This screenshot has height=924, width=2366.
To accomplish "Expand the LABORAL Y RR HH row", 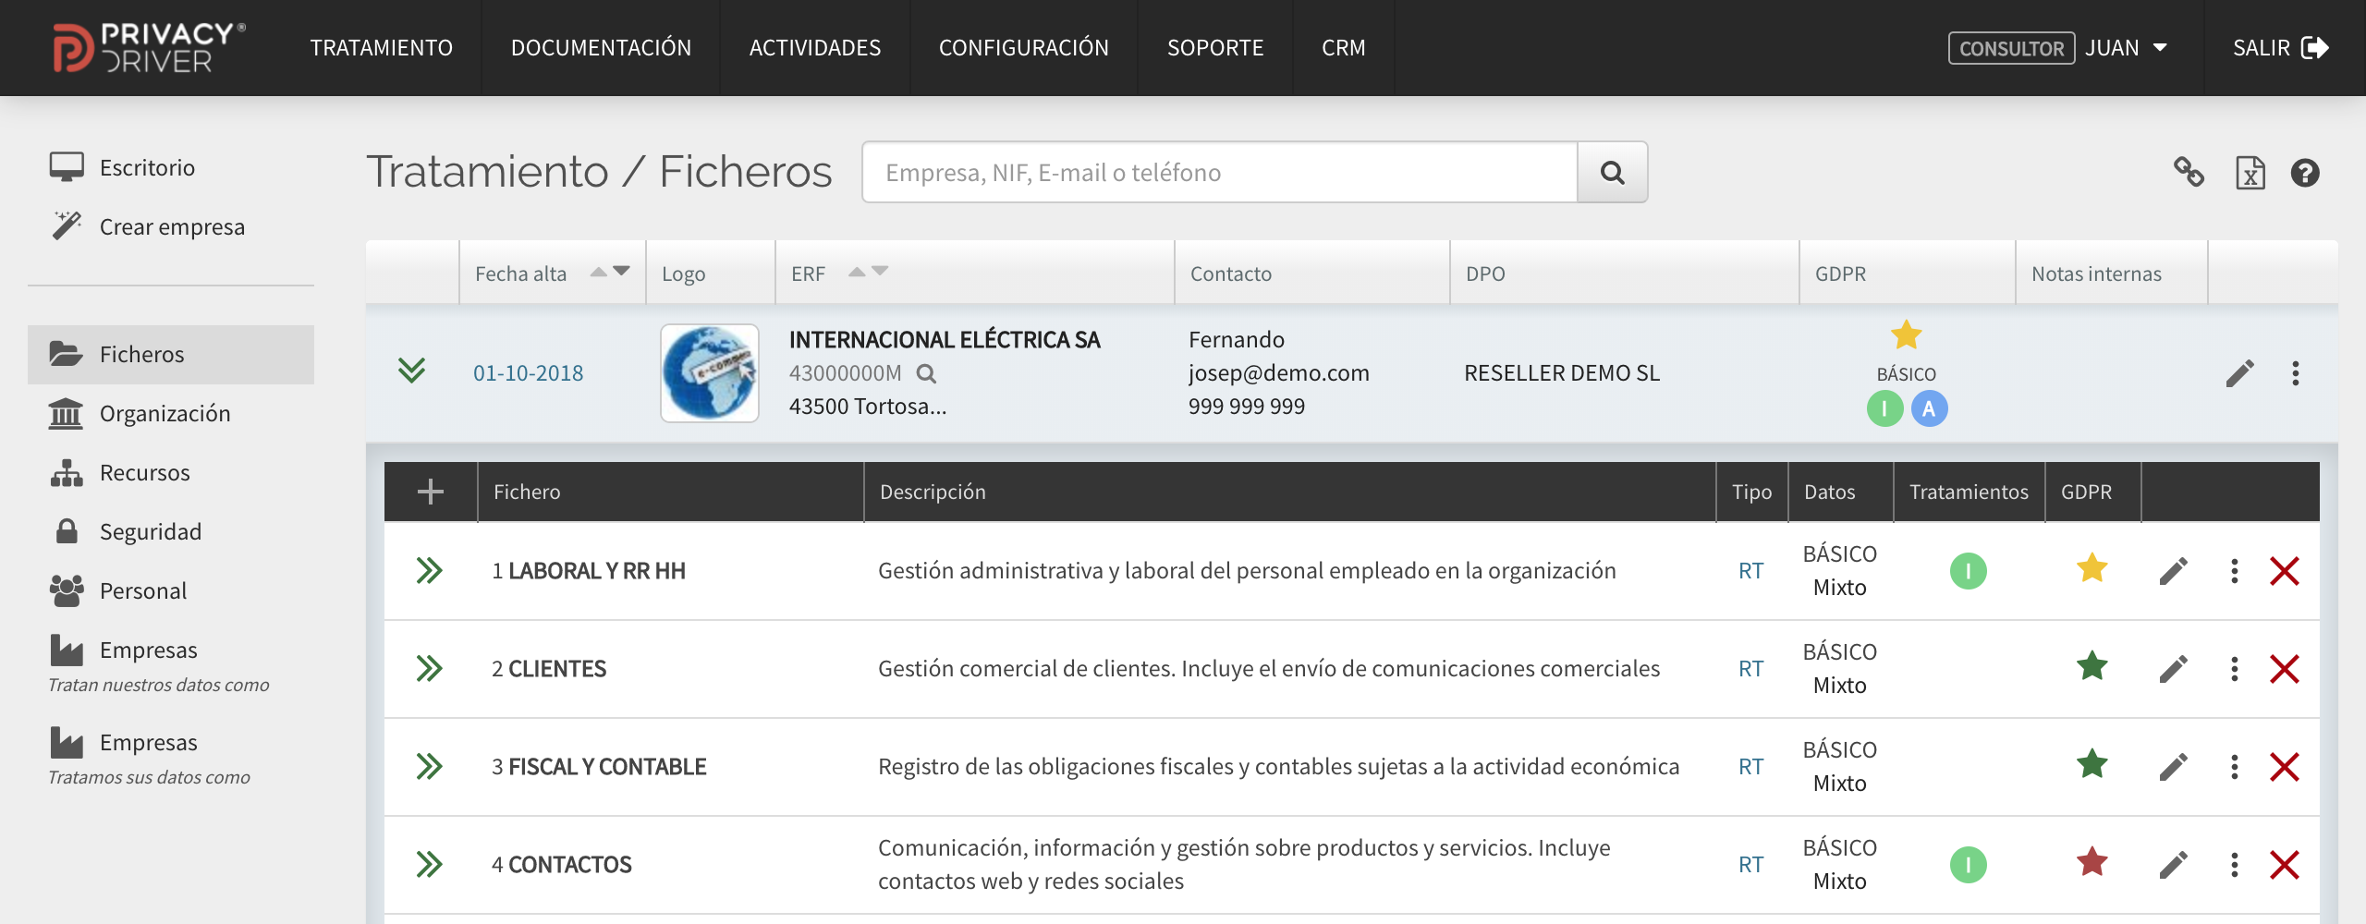I will coord(429,571).
